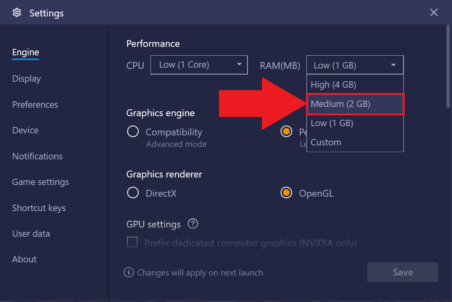Click the GPU settings help question icon
Image resolution: width=452 pixels, height=302 pixels.
pyautogui.click(x=193, y=223)
